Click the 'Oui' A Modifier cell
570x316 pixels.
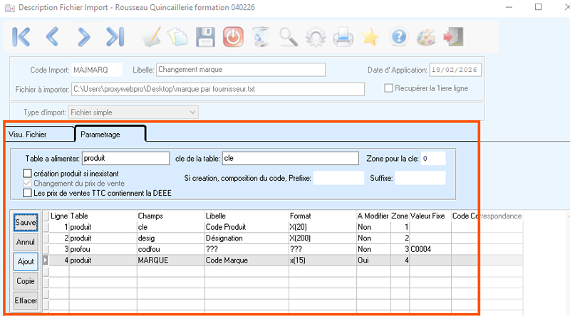tap(373, 260)
